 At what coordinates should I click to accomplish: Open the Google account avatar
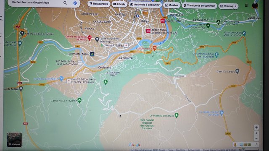255,5
